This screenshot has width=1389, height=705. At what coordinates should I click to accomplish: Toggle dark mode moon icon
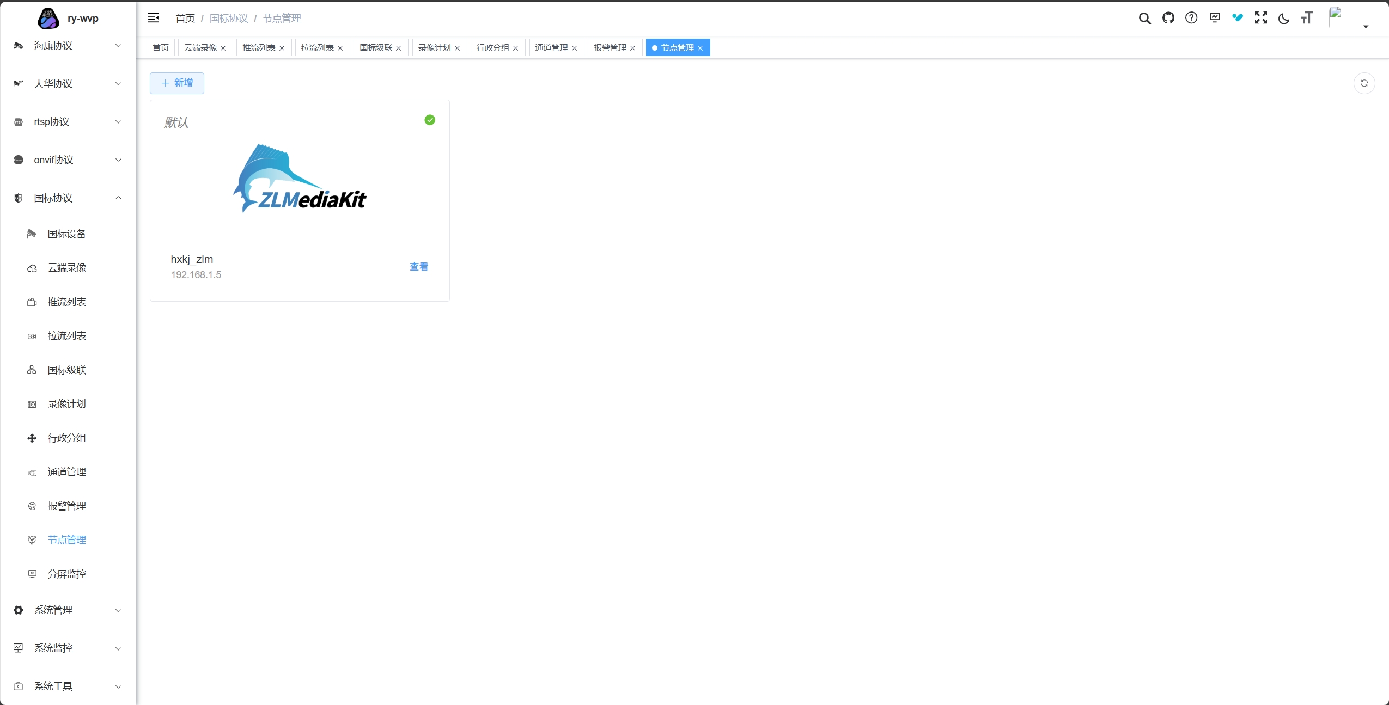[1283, 19]
